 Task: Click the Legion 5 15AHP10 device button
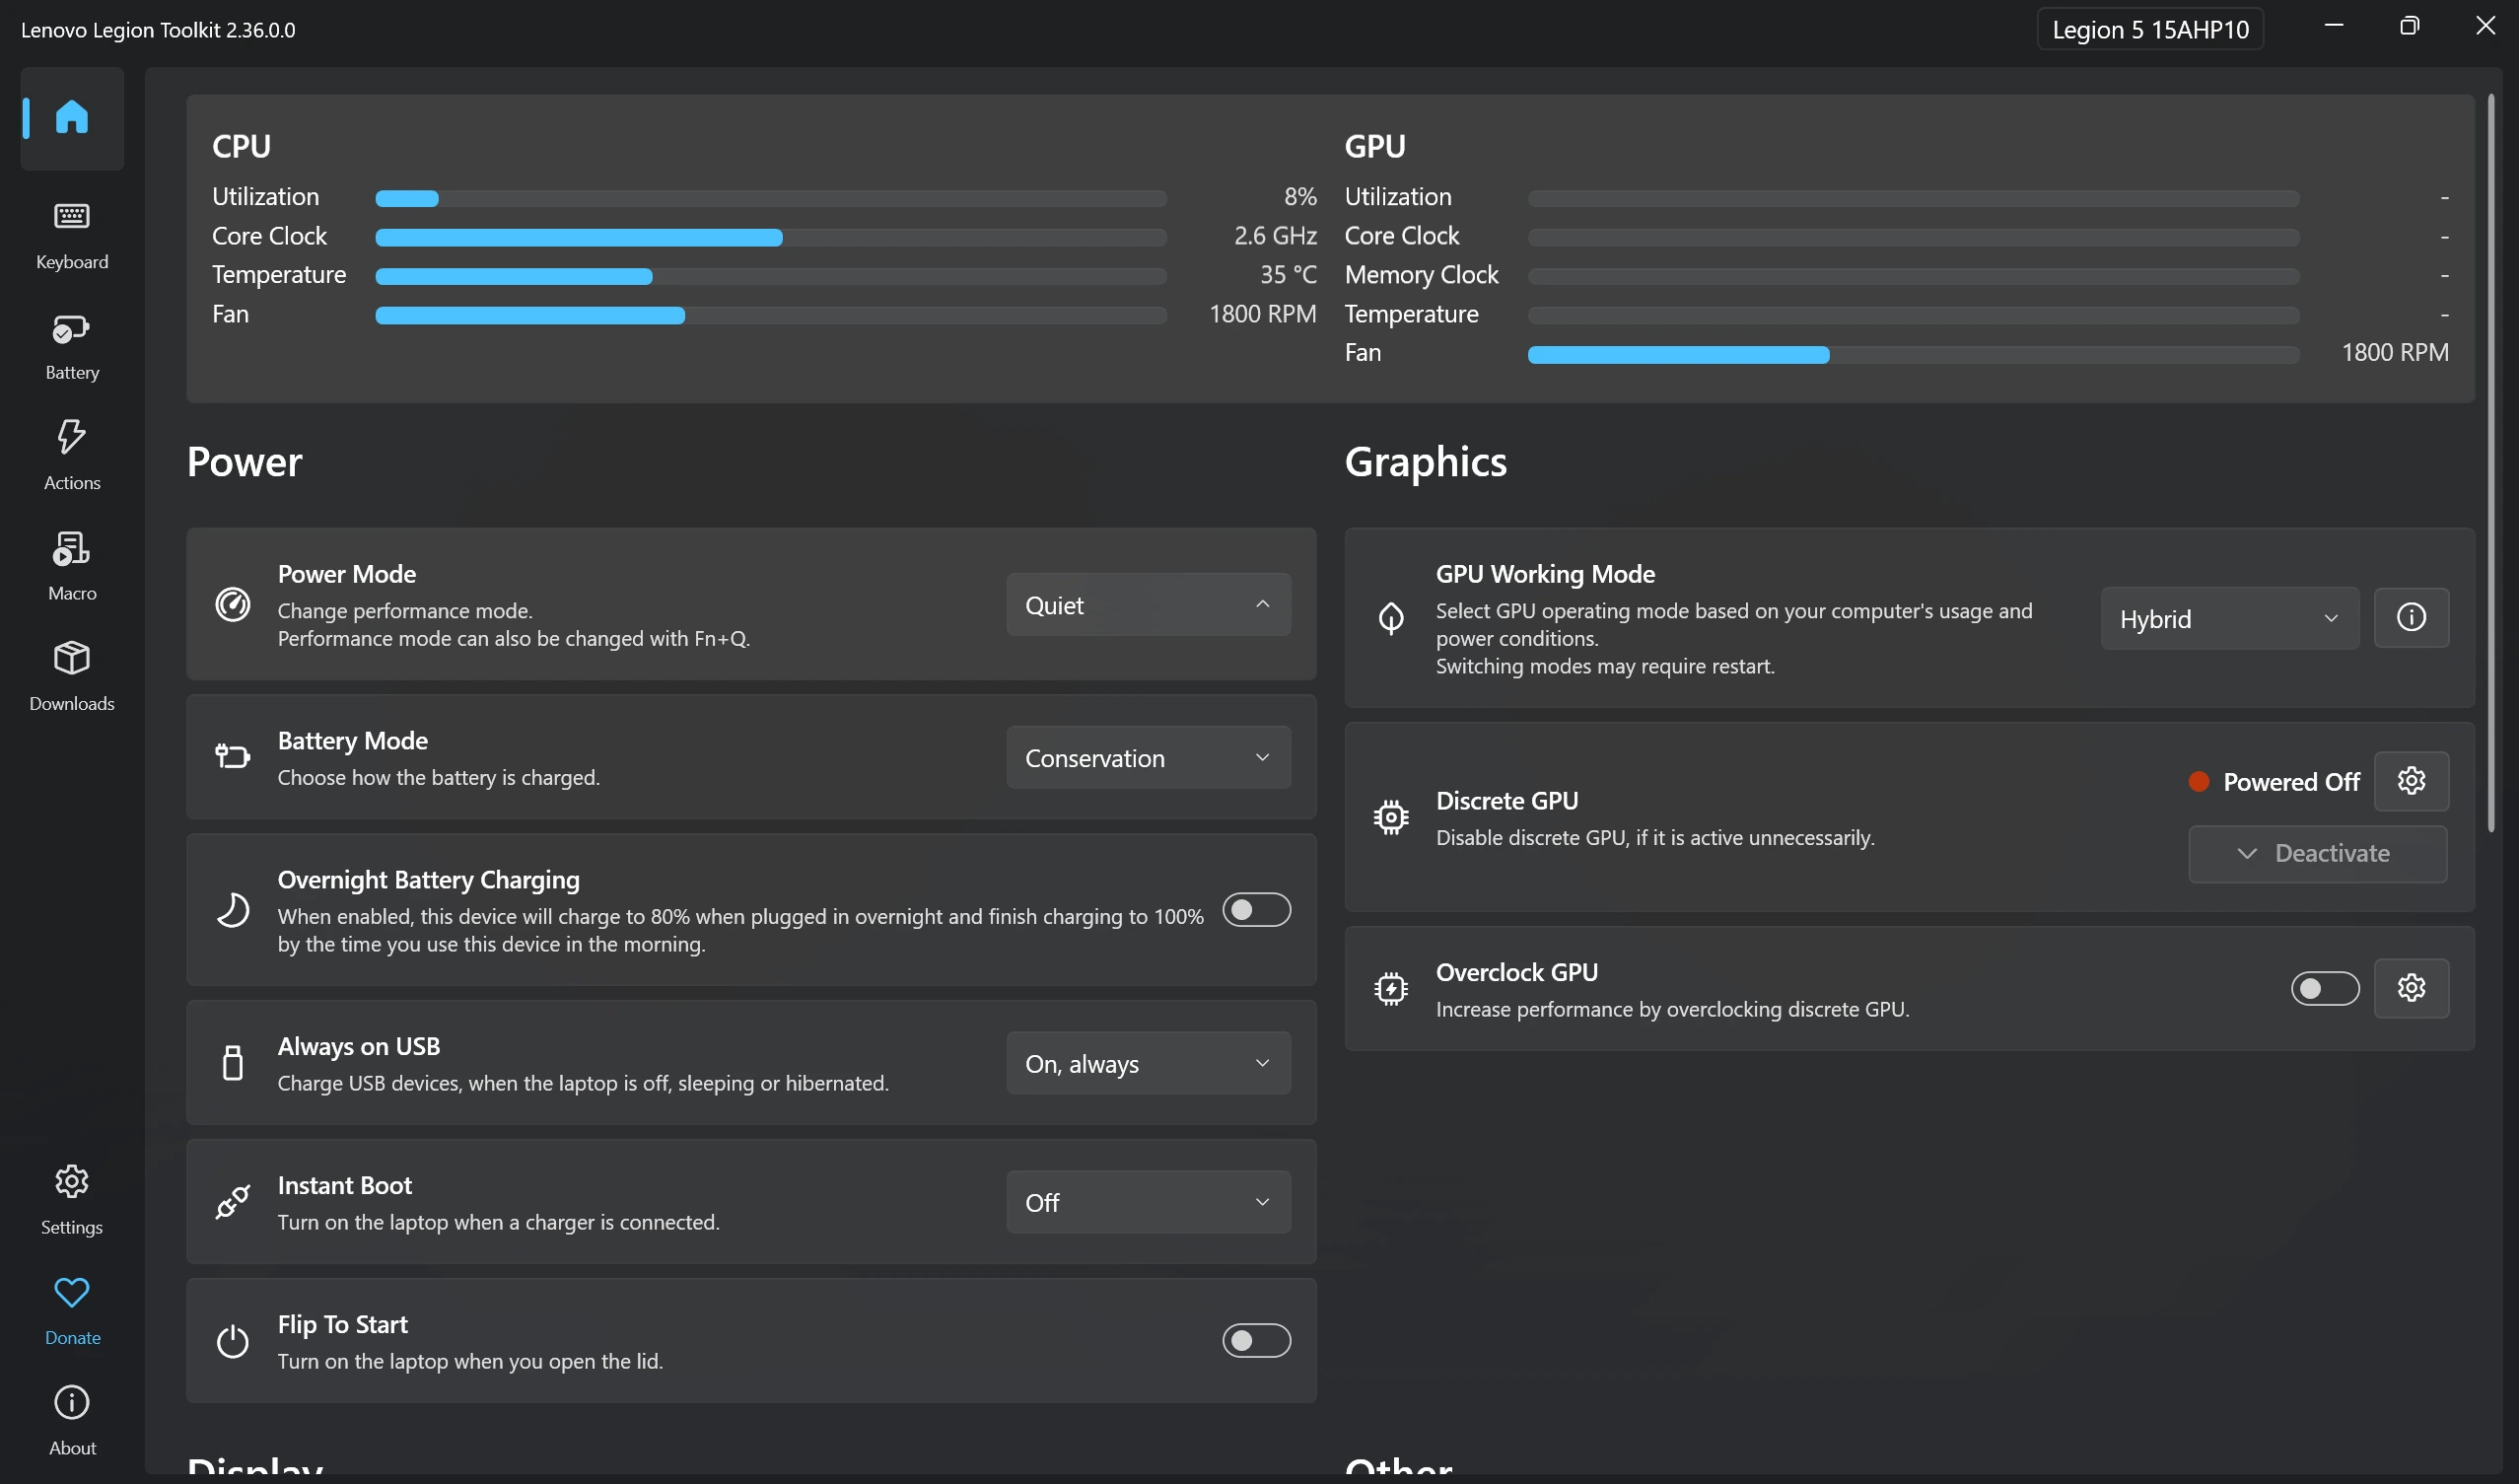tap(2150, 29)
